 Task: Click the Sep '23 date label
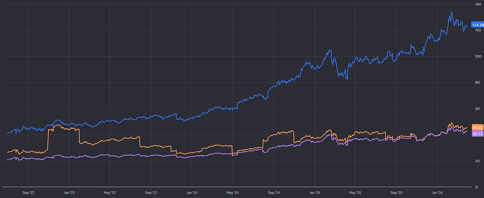point(151,193)
